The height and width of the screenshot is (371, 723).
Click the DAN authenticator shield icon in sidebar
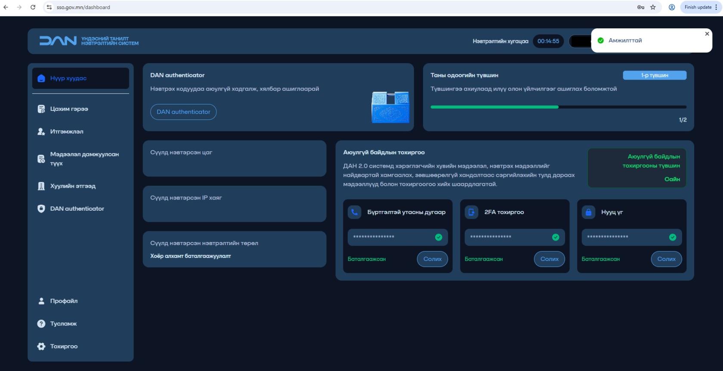click(41, 208)
